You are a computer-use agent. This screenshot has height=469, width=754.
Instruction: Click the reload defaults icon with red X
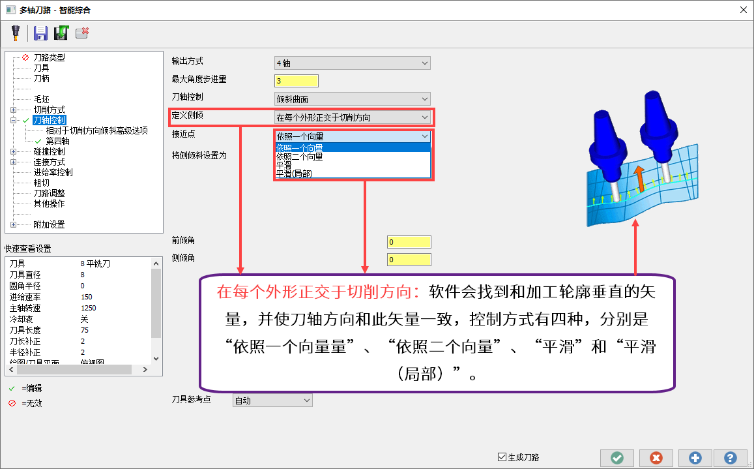tap(82, 33)
